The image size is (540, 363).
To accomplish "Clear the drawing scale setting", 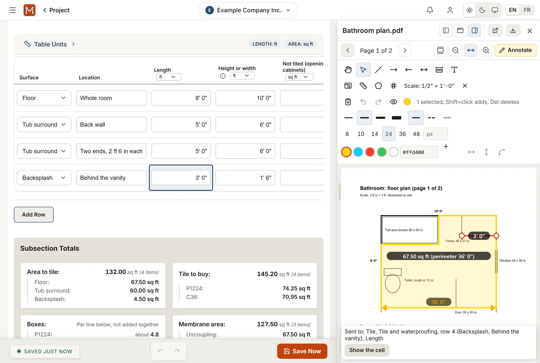I will (465, 86).
